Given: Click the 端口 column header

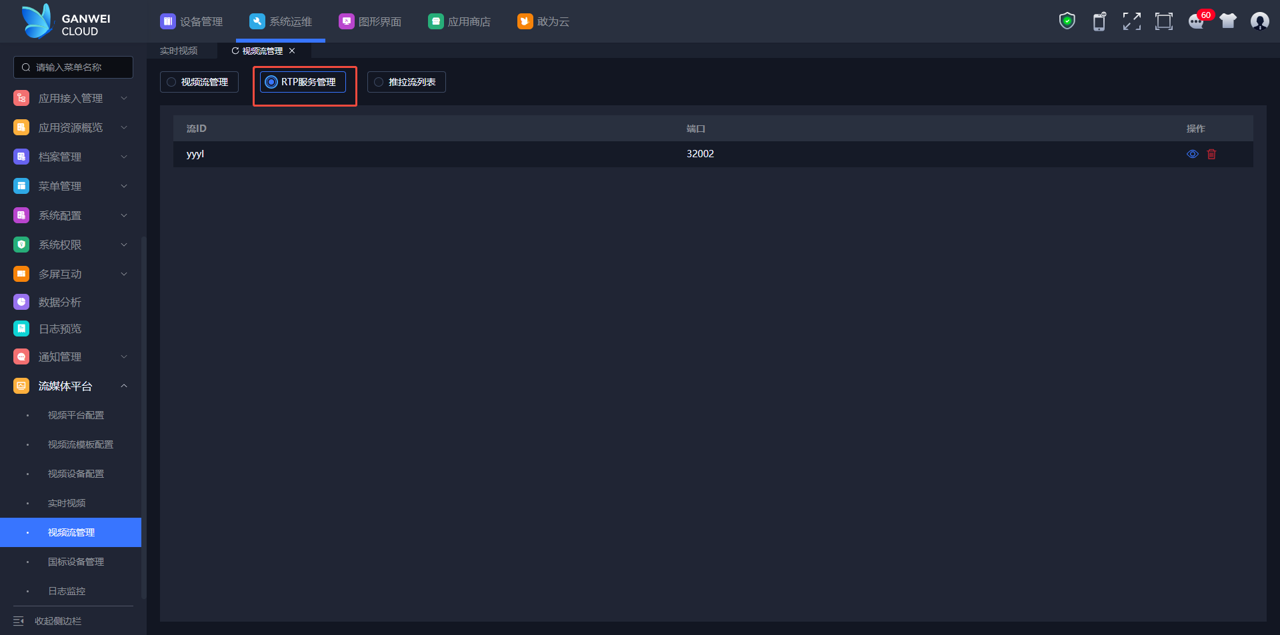Looking at the screenshot, I should pos(696,129).
